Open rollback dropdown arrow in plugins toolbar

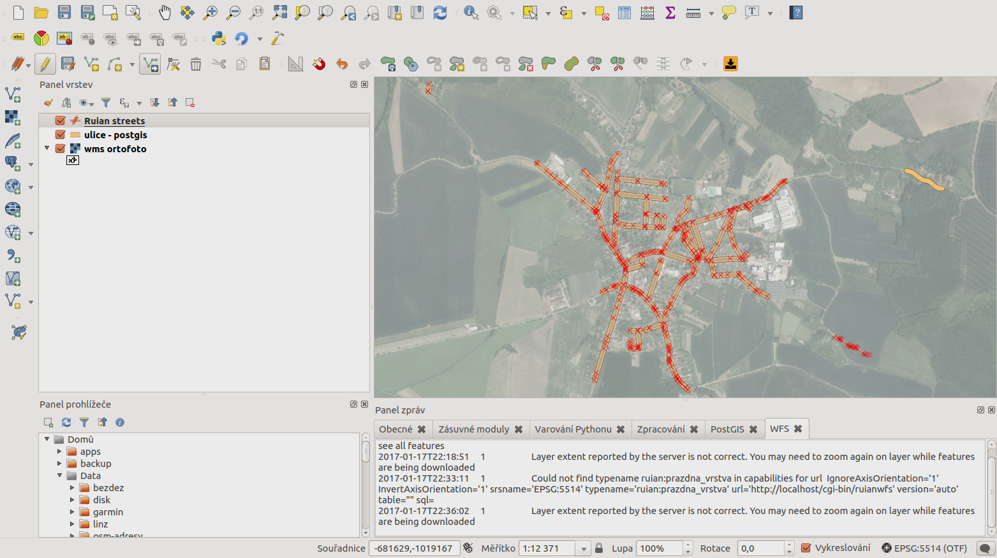pos(260,39)
